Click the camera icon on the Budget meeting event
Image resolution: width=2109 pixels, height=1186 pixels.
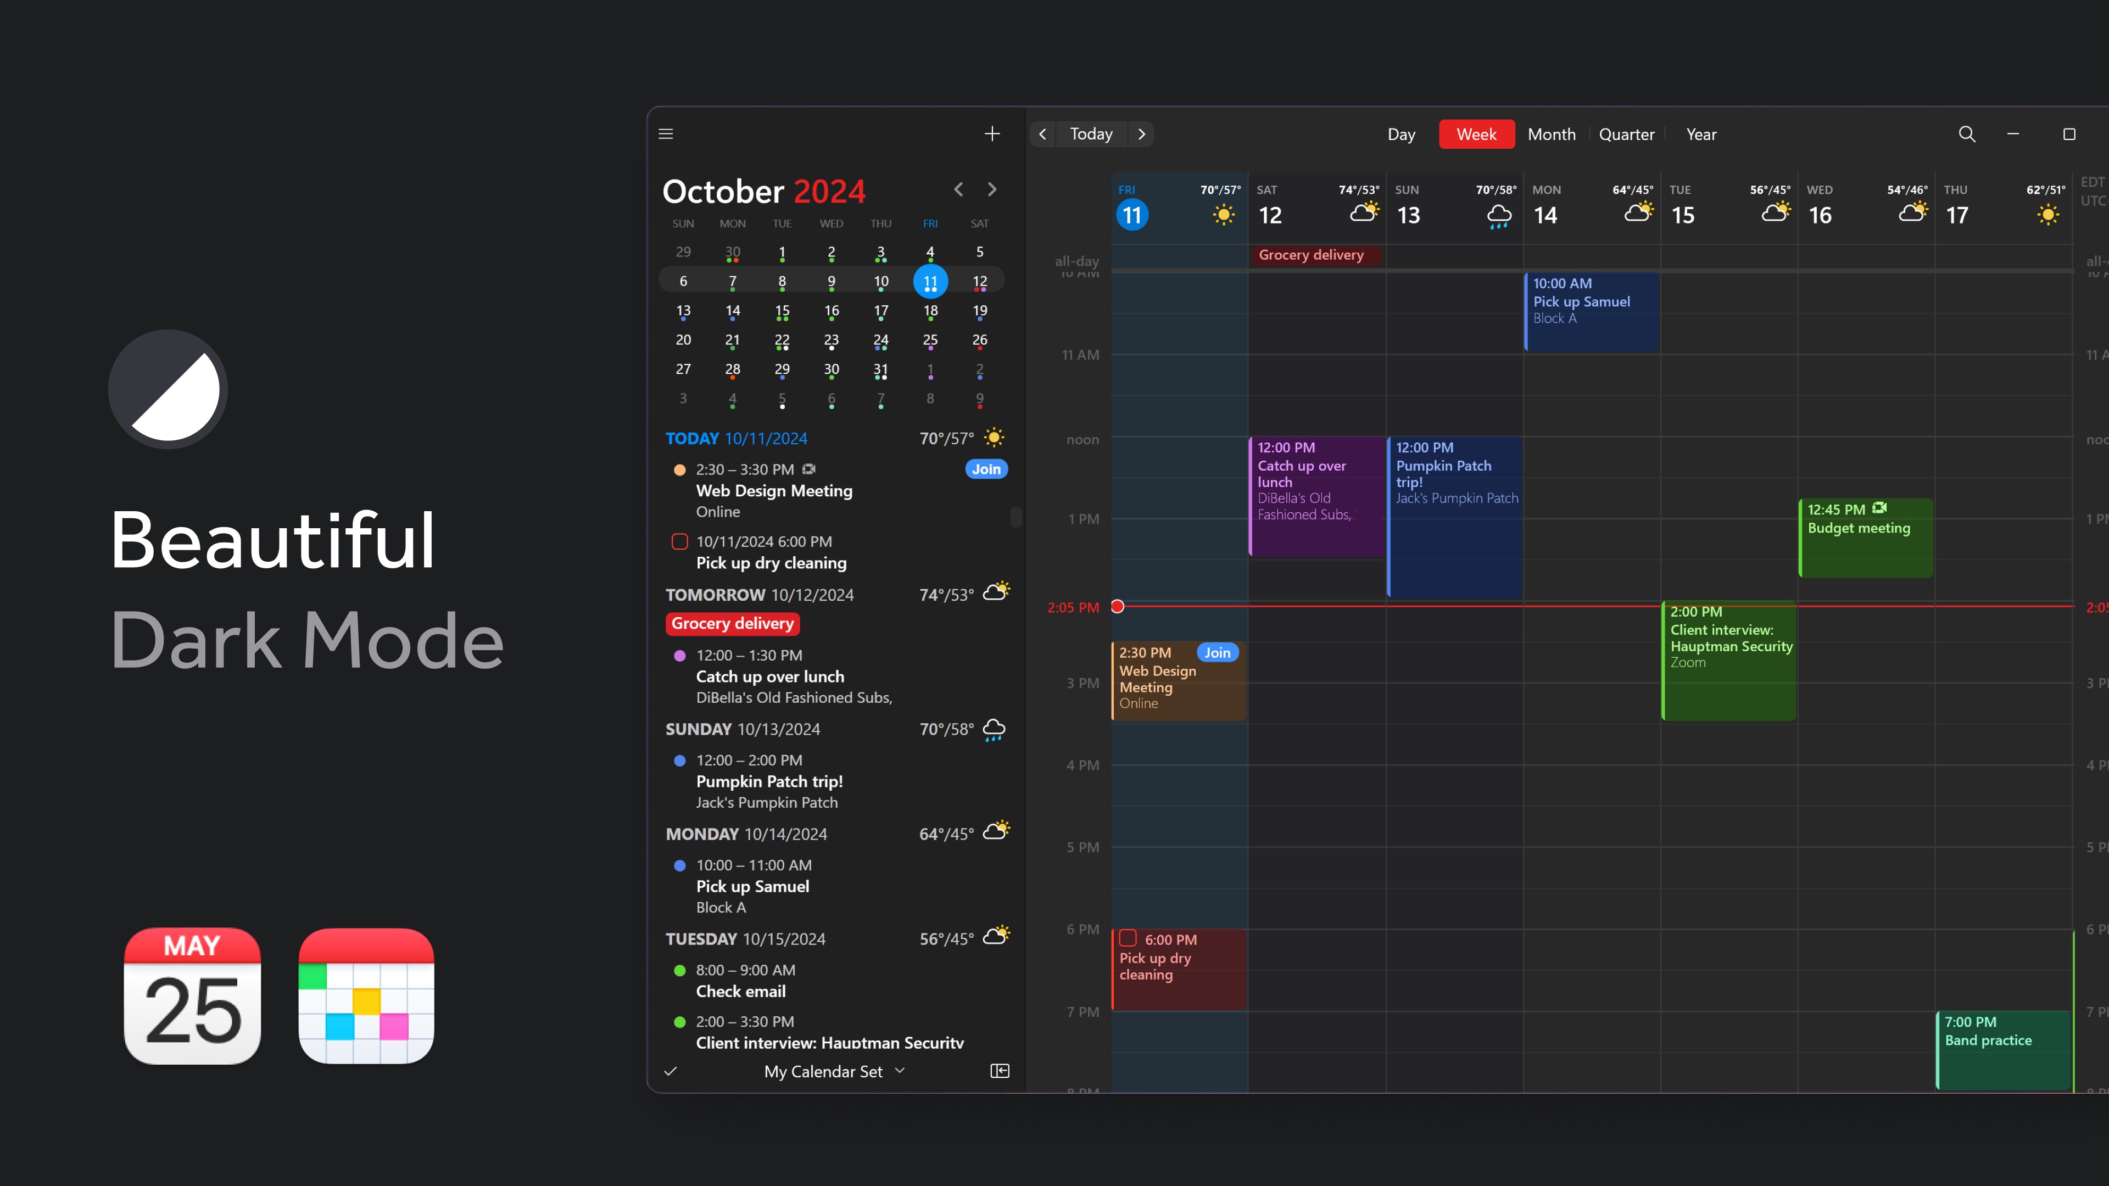tap(1879, 507)
